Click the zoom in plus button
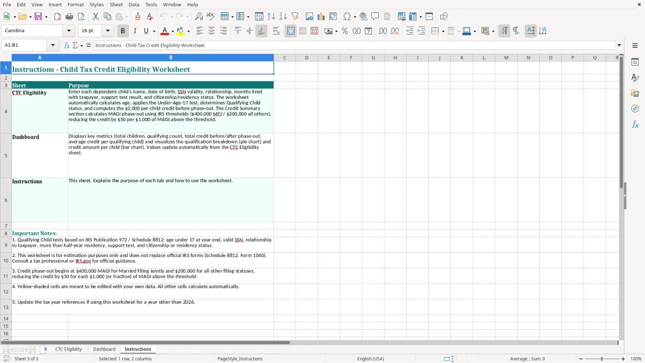Image resolution: width=645 pixels, height=363 pixels. tap(623, 359)
